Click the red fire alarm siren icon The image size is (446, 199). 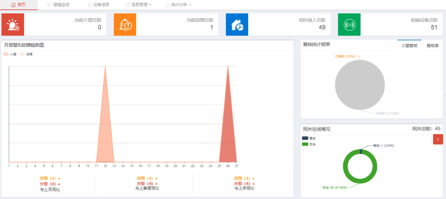13,25
